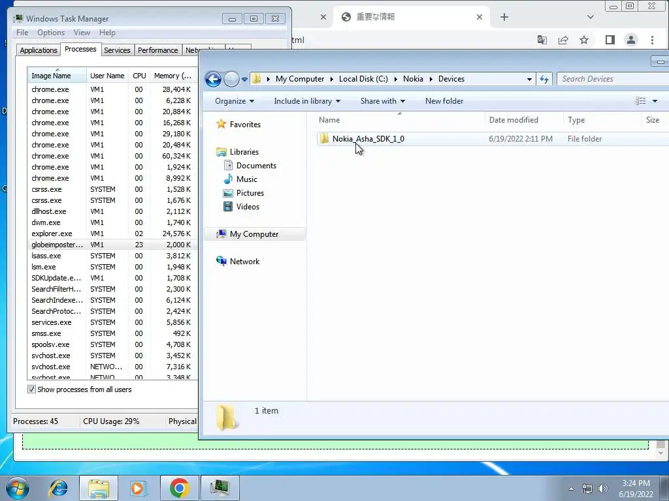Open Chrome profile avatar
This screenshot has height=501, width=669.
coord(630,40)
